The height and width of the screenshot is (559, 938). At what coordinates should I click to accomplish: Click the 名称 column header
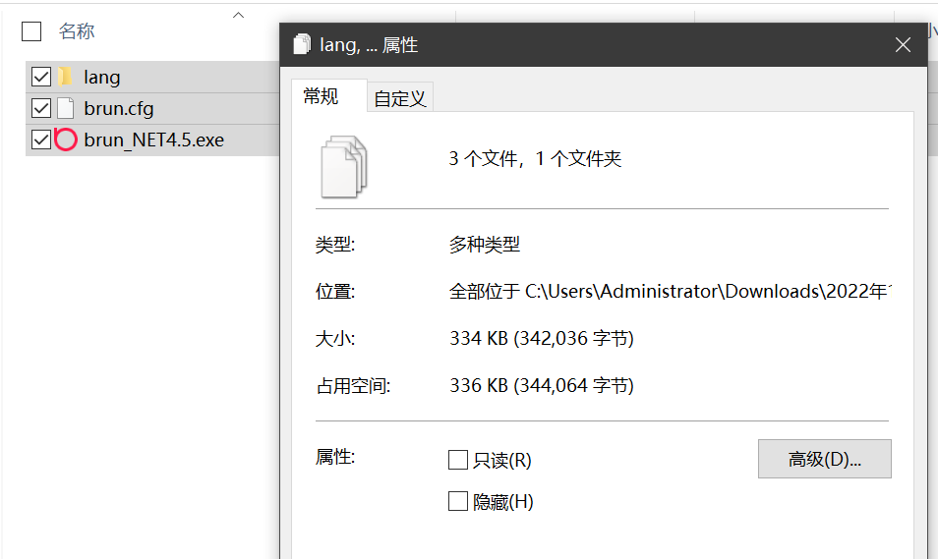(77, 31)
